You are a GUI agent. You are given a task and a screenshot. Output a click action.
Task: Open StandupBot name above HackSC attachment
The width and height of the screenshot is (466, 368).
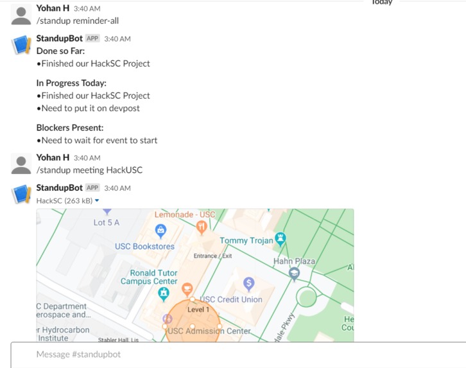click(60, 188)
